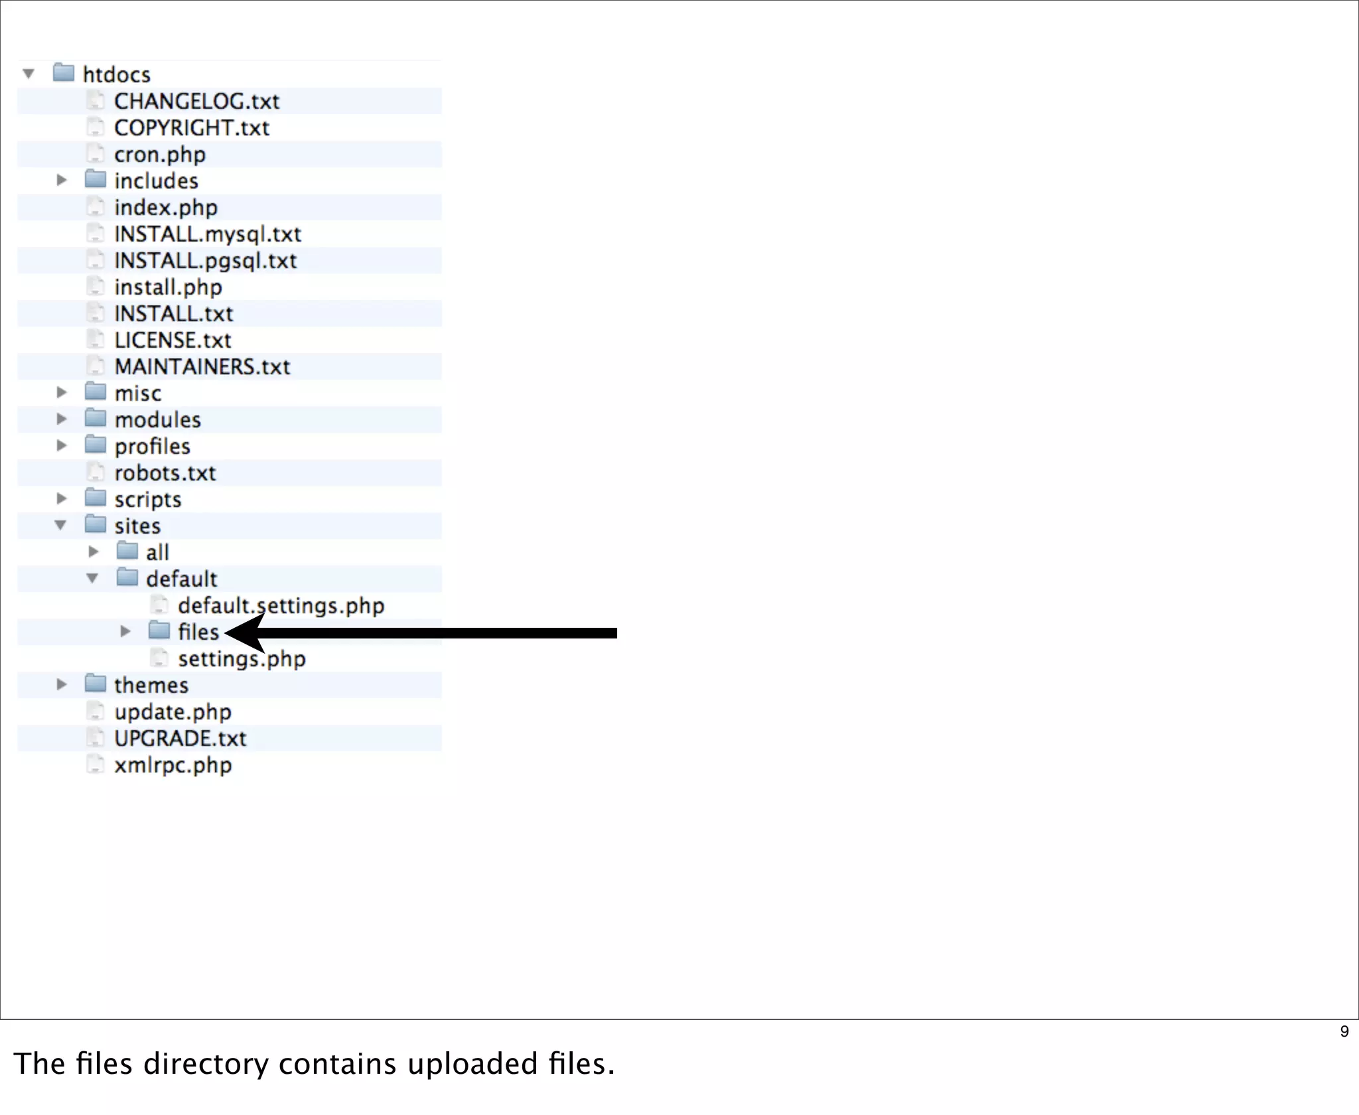1359x1115 pixels.
Task: Click the includes folder icon
Action: 96,179
